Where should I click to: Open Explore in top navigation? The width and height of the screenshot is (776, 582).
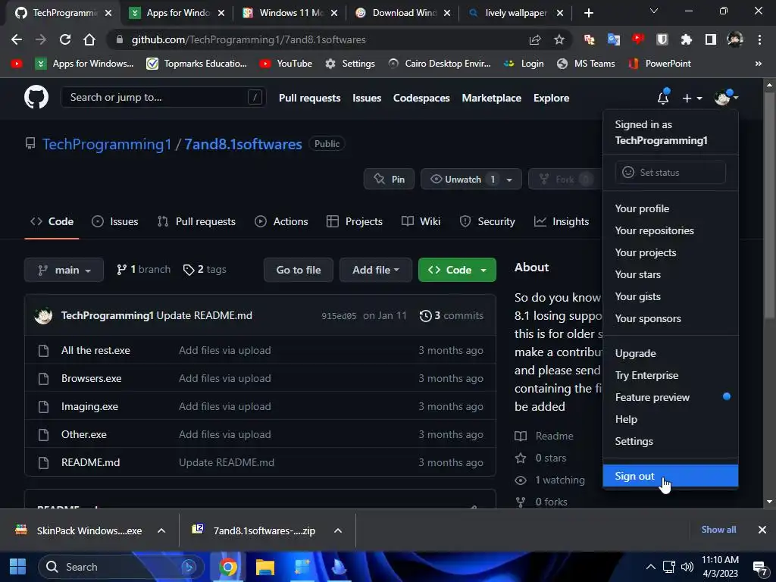(551, 98)
